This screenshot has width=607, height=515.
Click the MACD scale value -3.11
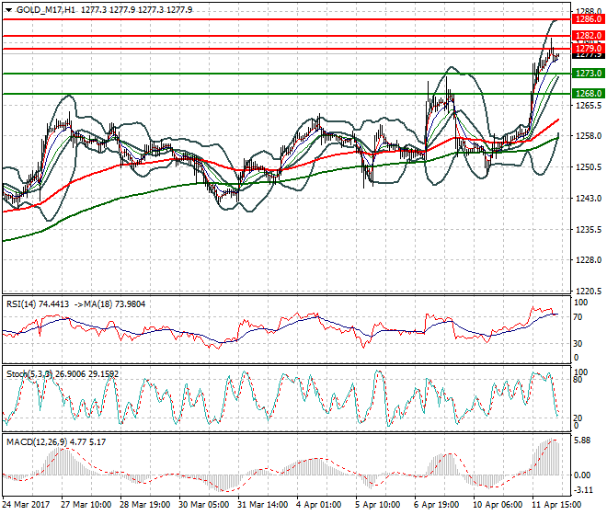(583, 490)
